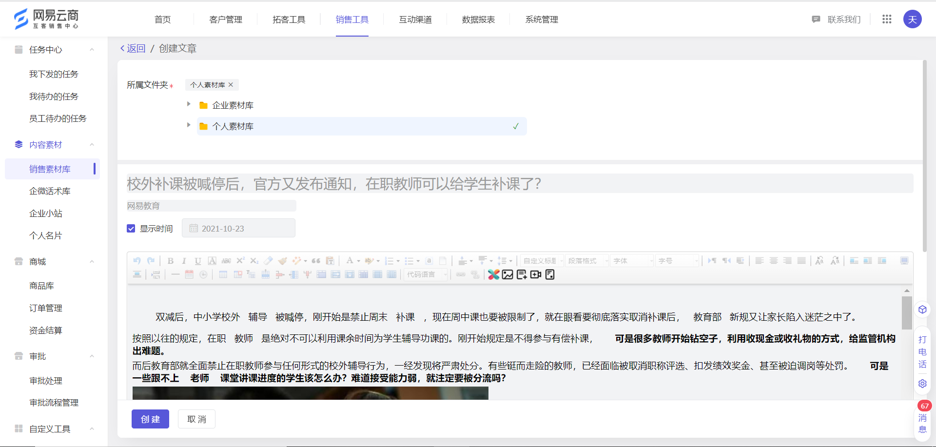Apply subscript formatting
This screenshot has height=447, width=936.
click(254, 261)
